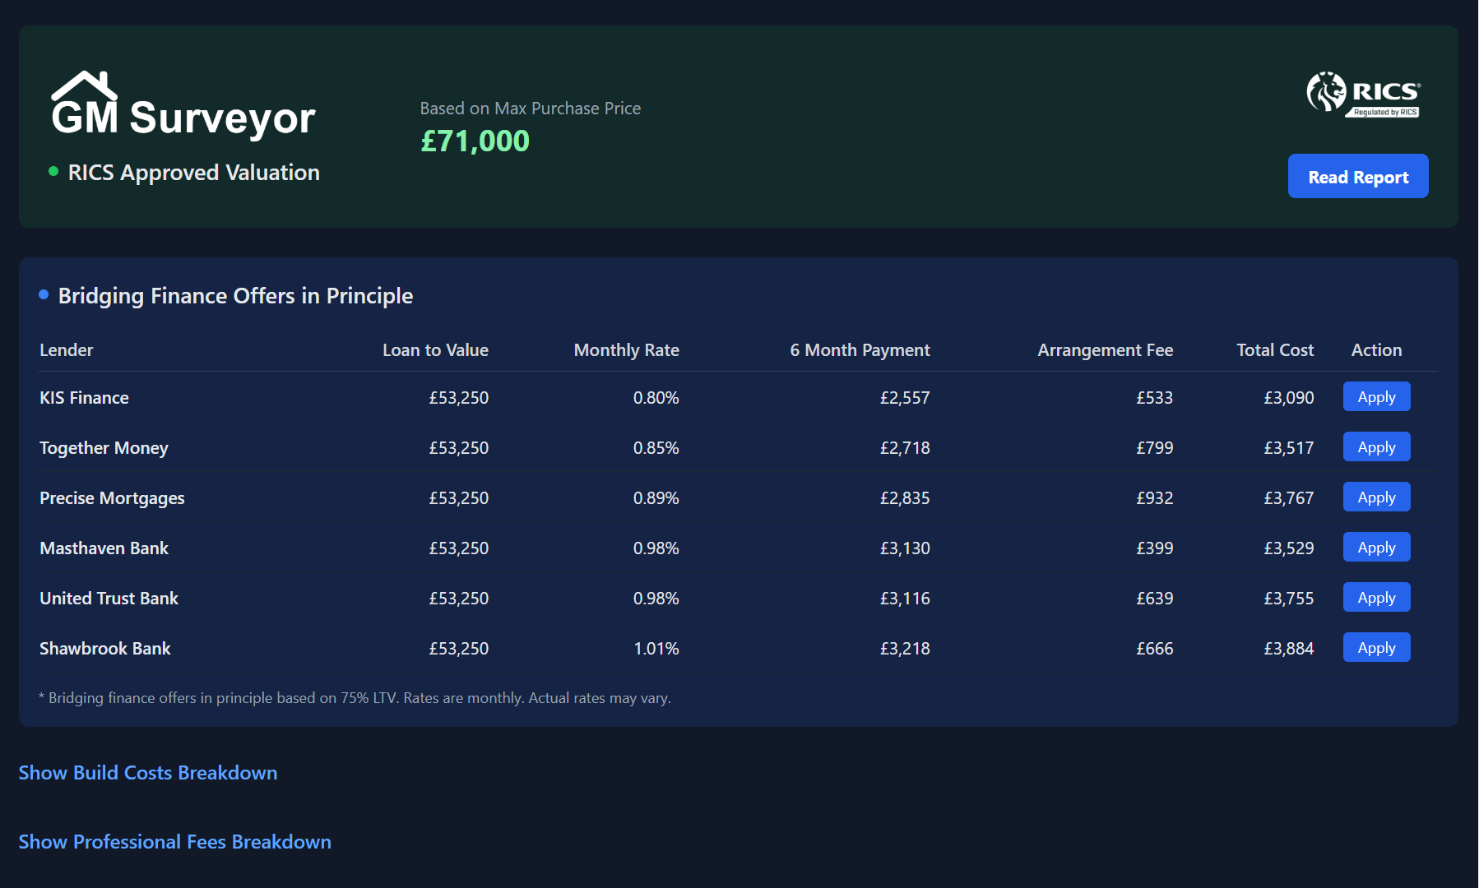Viewport: 1479px width, 888px height.
Task: Click the £3,130 six month payment
Action: point(905,548)
